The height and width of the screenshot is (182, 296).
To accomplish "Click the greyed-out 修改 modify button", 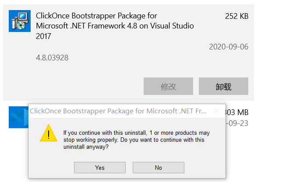I will pyautogui.click(x=168, y=86).
